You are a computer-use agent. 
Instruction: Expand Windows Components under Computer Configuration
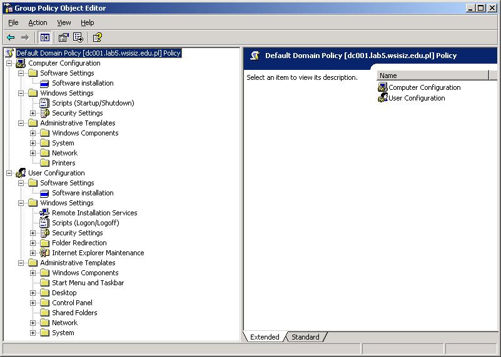coord(33,133)
